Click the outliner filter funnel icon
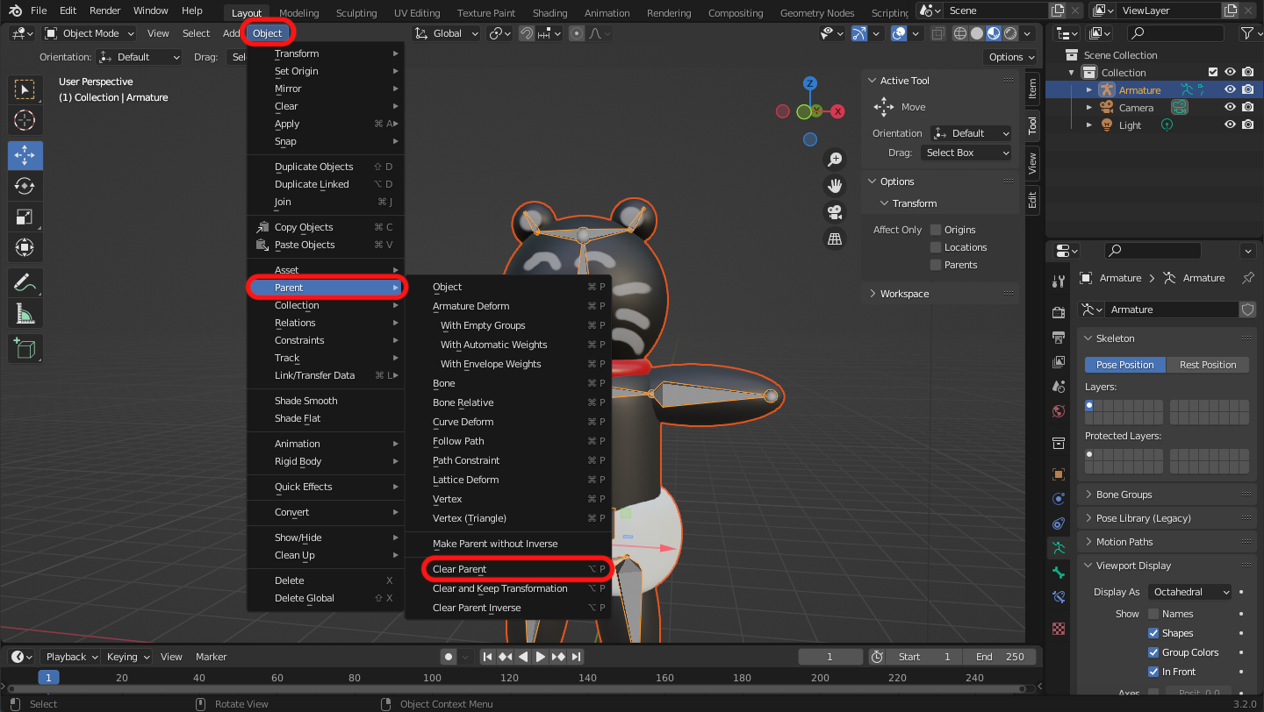1264x712 pixels. 1246,33
